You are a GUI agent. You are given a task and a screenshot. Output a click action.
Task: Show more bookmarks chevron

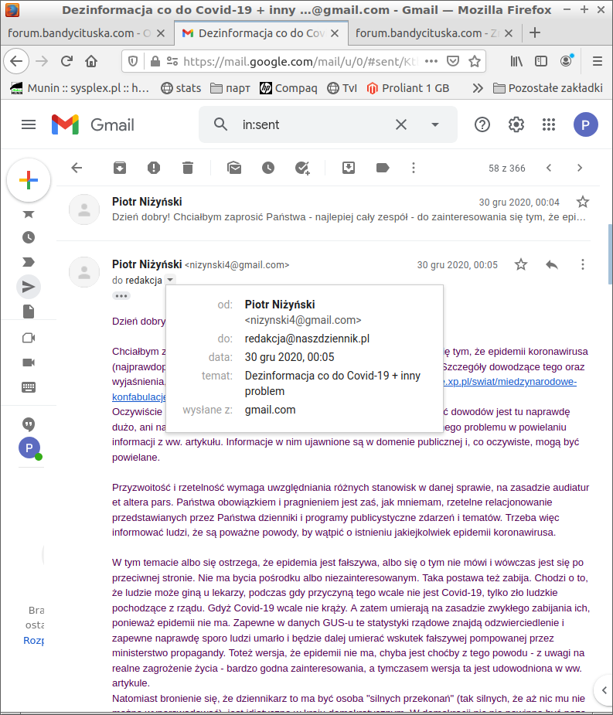pos(478,88)
